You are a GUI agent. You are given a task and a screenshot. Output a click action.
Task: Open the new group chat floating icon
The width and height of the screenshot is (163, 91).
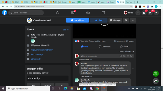tap(156, 81)
